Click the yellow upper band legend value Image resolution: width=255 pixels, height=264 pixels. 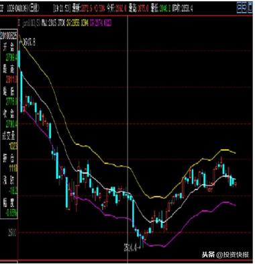(x=77, y=23)
